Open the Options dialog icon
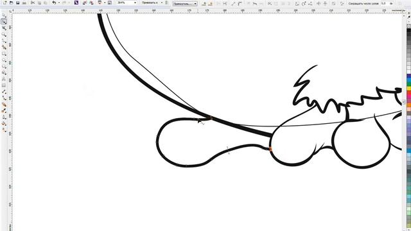The image size is (411, 231). pos(167,3)
